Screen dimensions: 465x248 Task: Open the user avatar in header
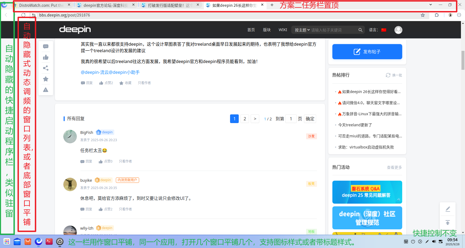(x=398, y=30)
